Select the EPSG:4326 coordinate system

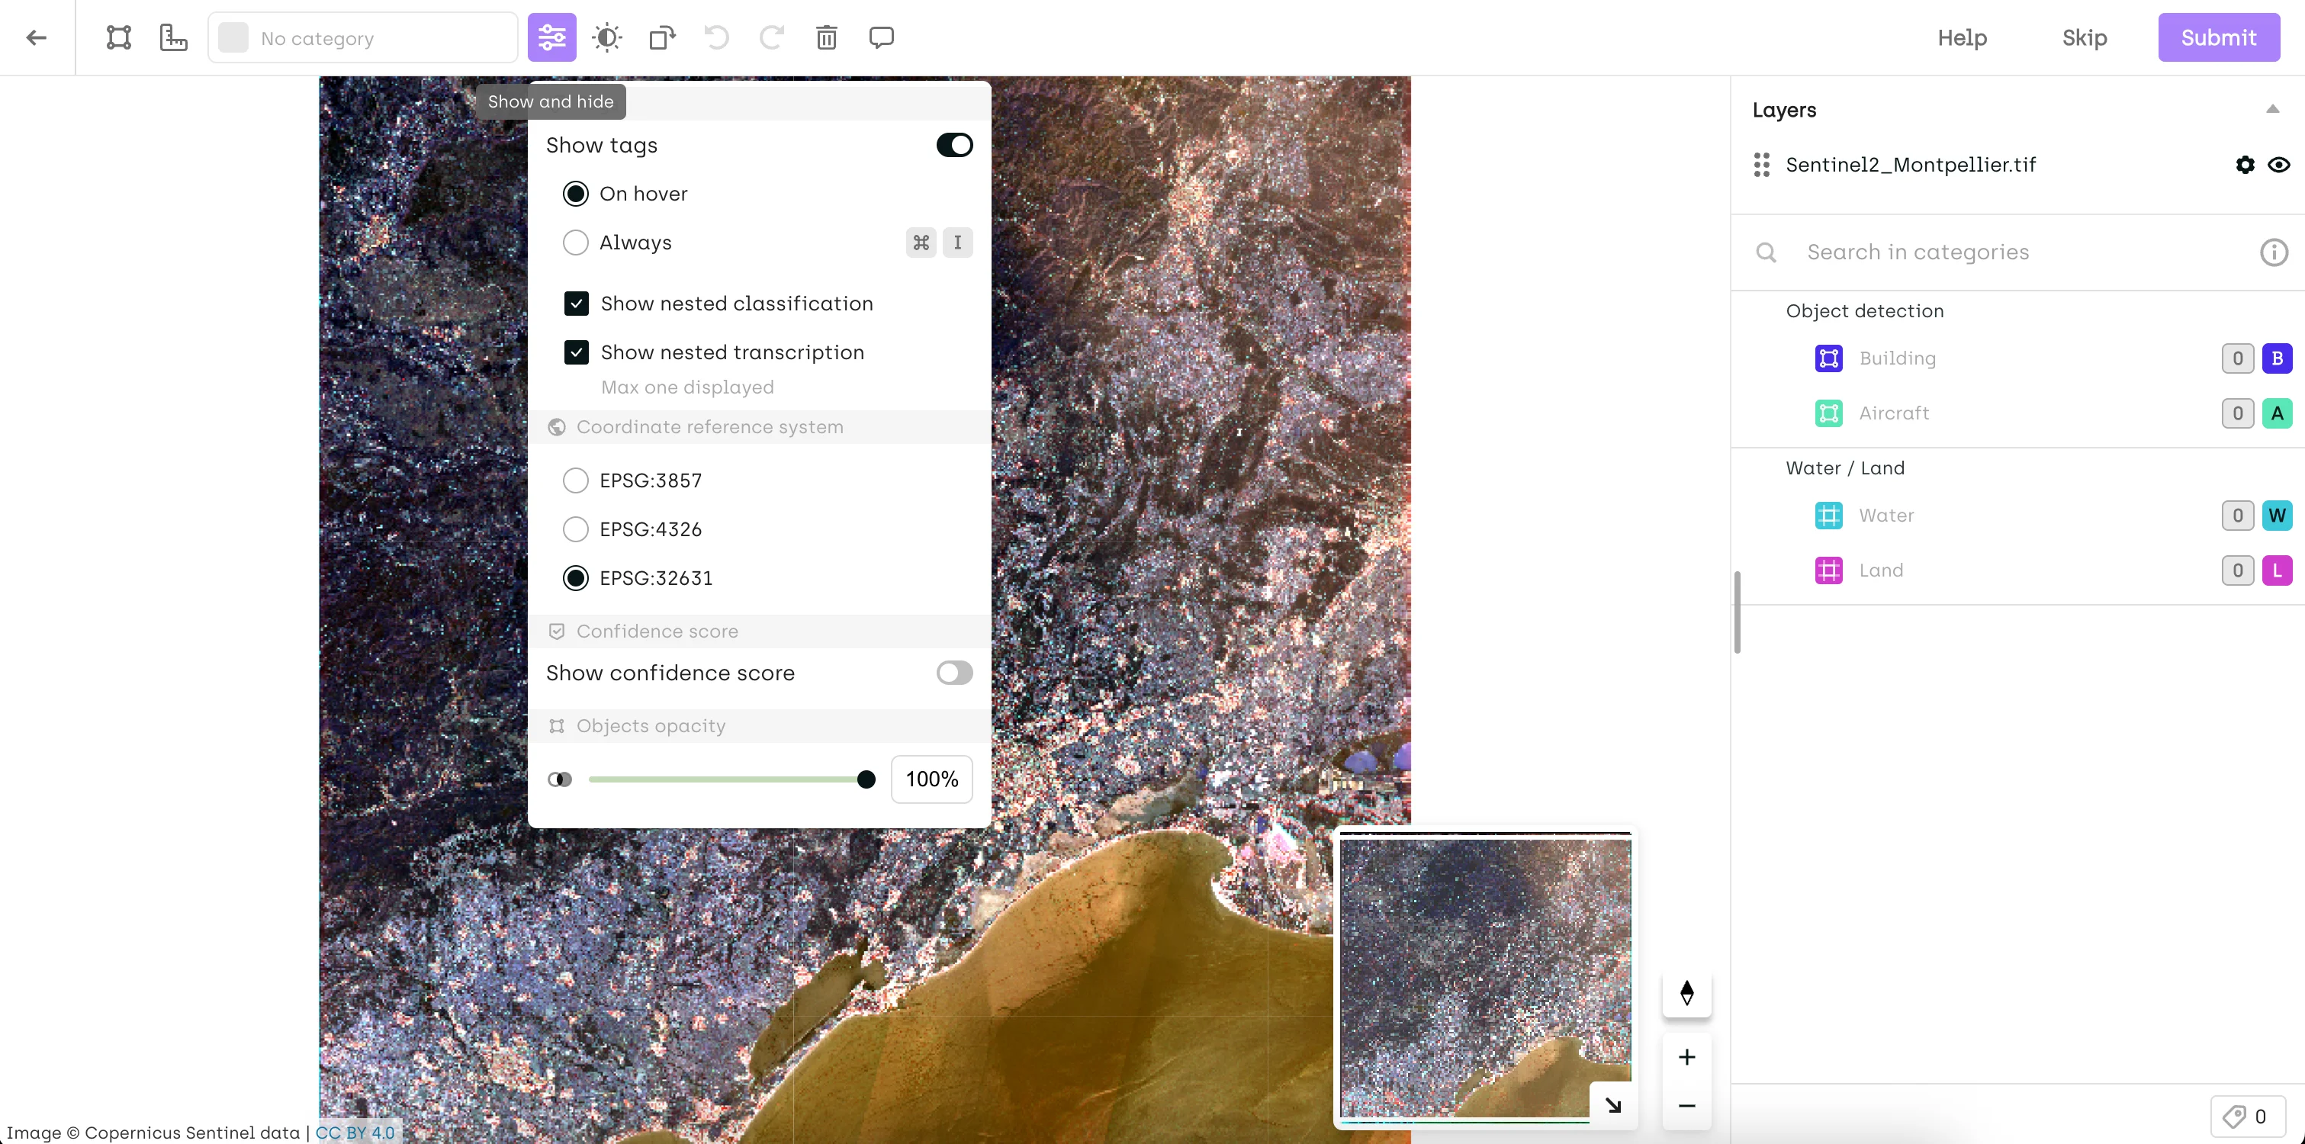click(575, 529)
